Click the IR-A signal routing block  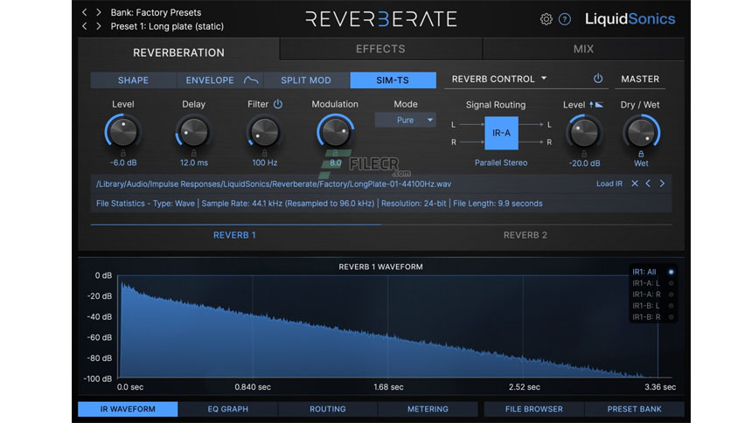[501, 133]
